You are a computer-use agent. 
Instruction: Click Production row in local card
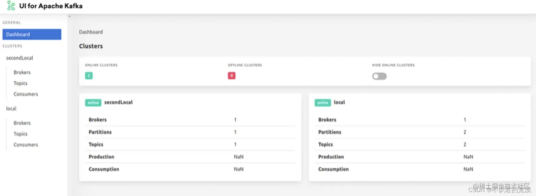tap(420, 157)
